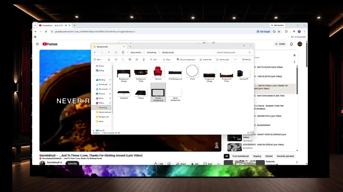Add a new tab in File Explorer
343x192 pixels.
(x=130, y=47)
